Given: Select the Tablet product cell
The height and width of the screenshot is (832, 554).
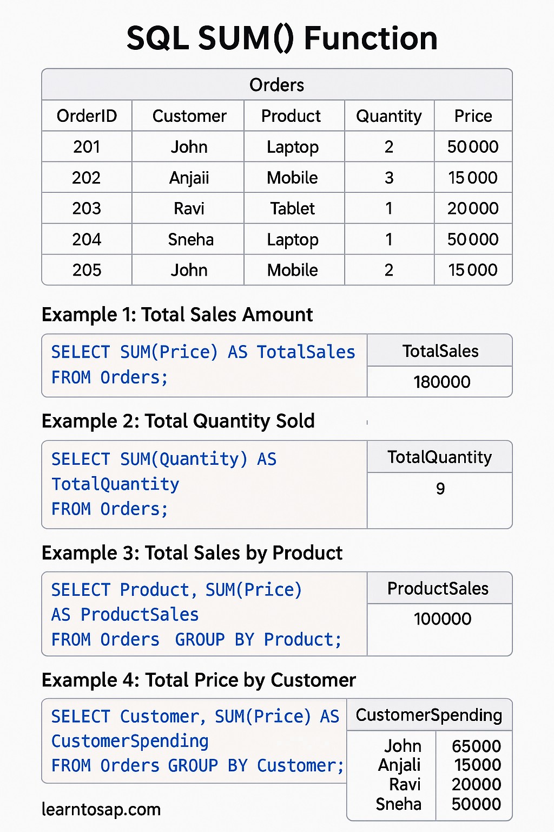Looking at the screenshot, I should pos(293,208).
